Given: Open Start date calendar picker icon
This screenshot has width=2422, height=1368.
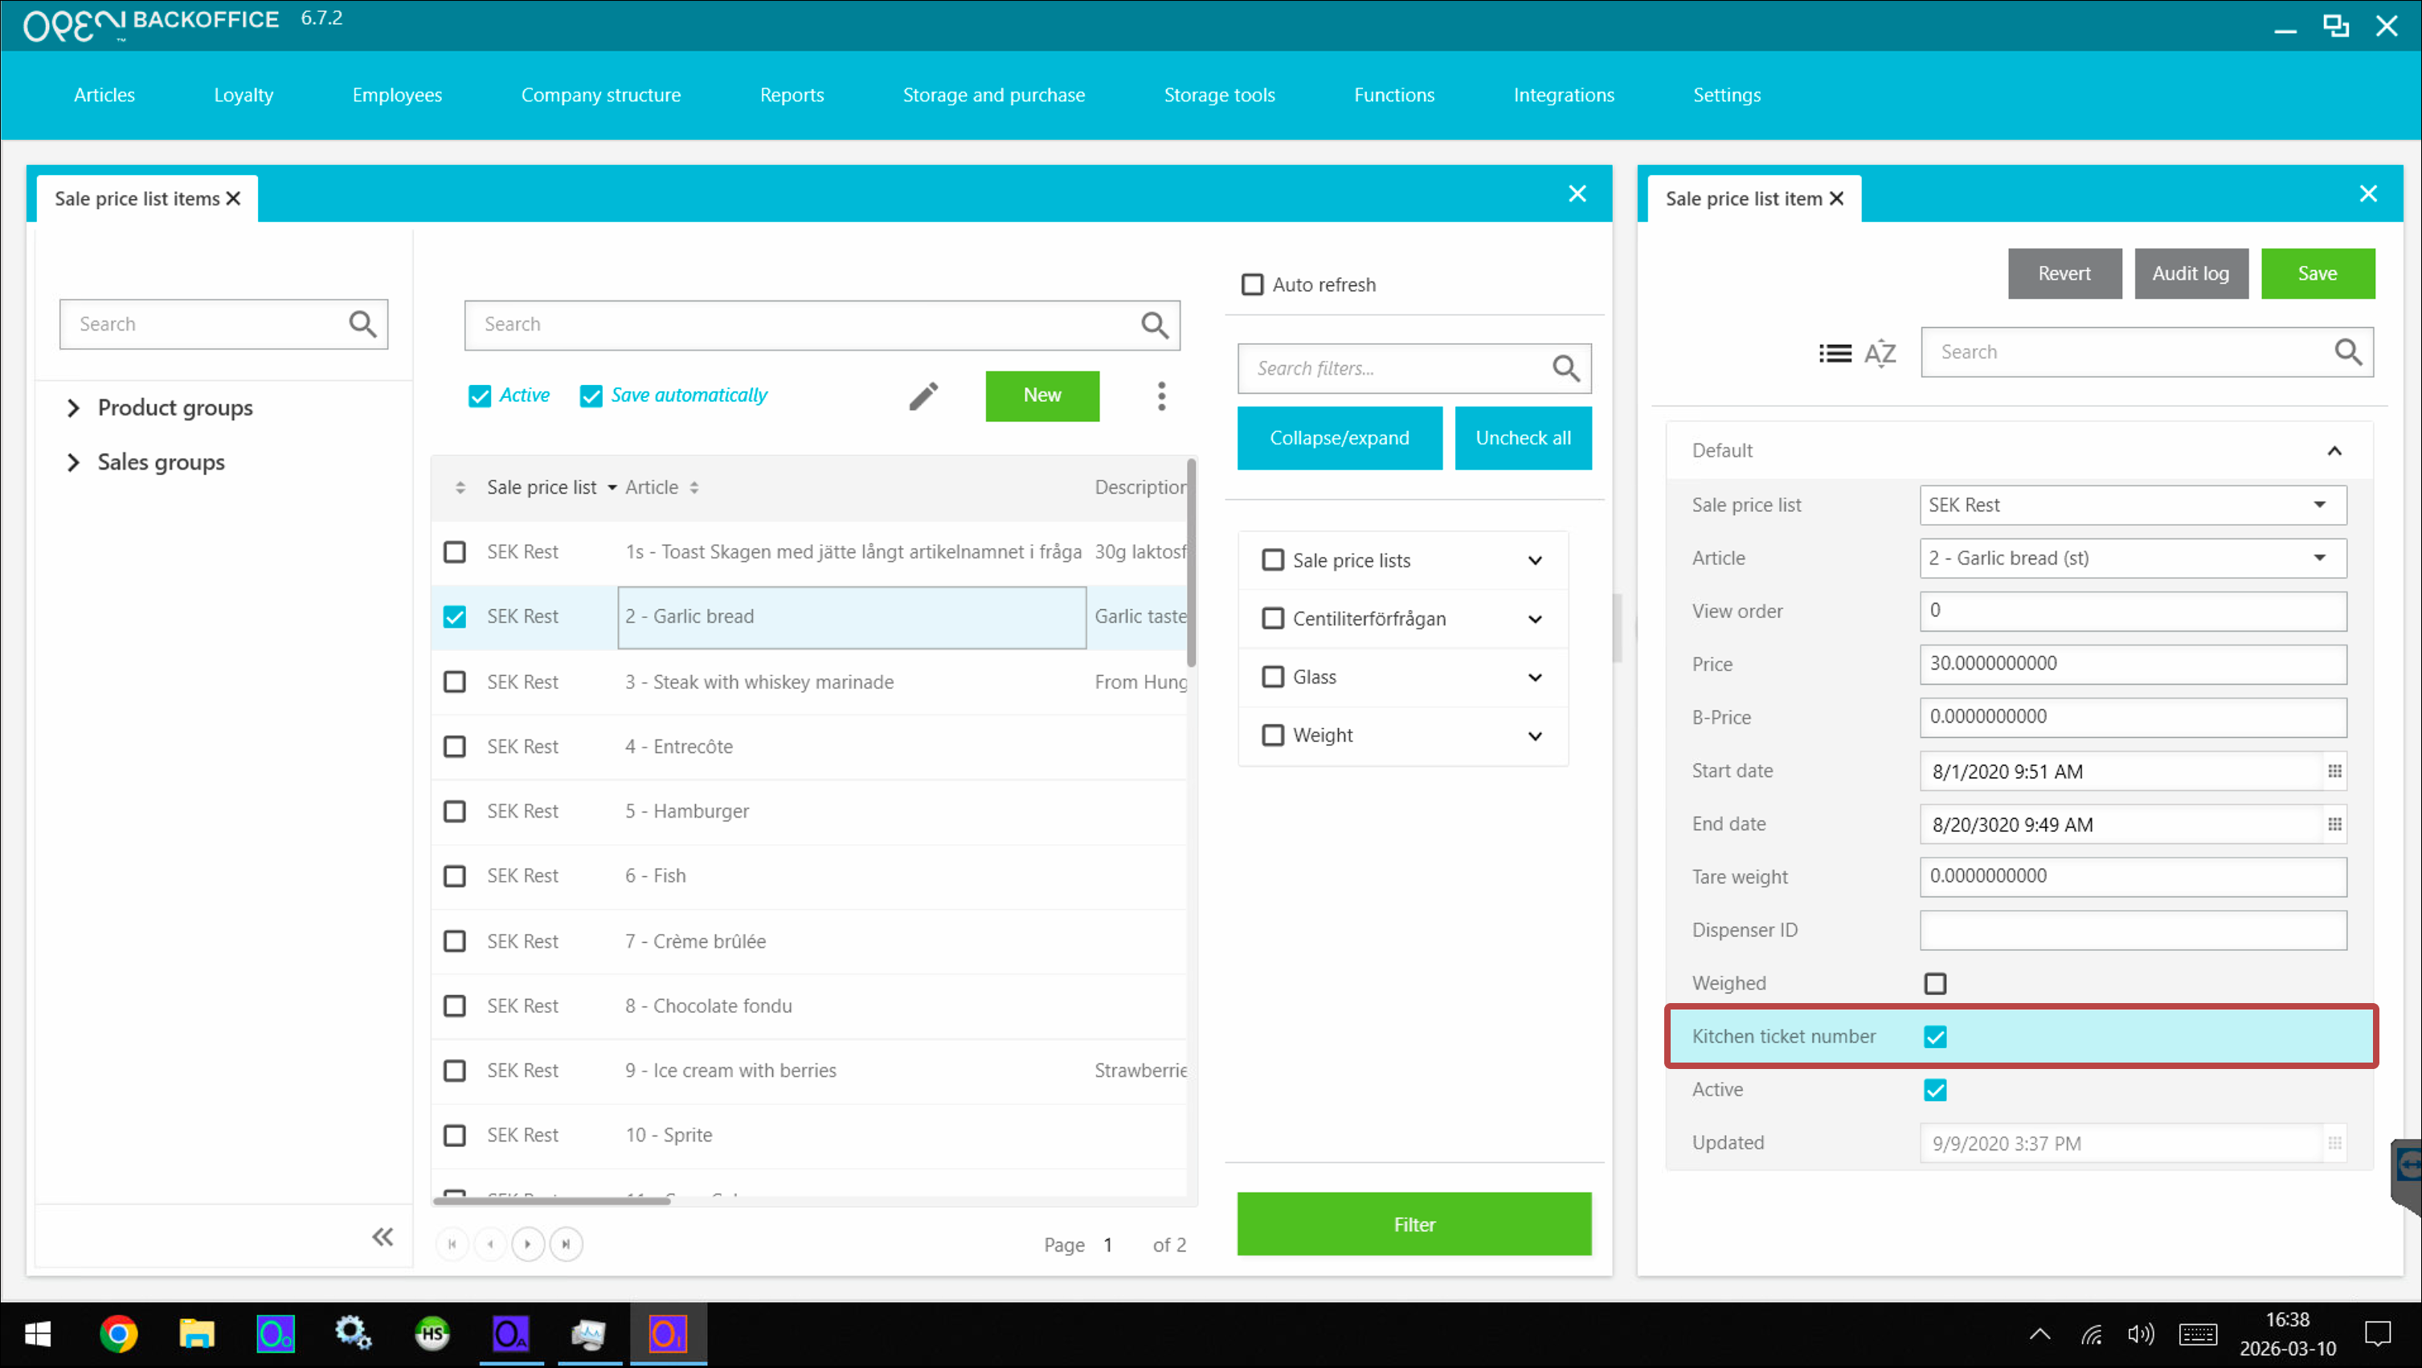Looking at the screenshot, I should (2334, 771).
